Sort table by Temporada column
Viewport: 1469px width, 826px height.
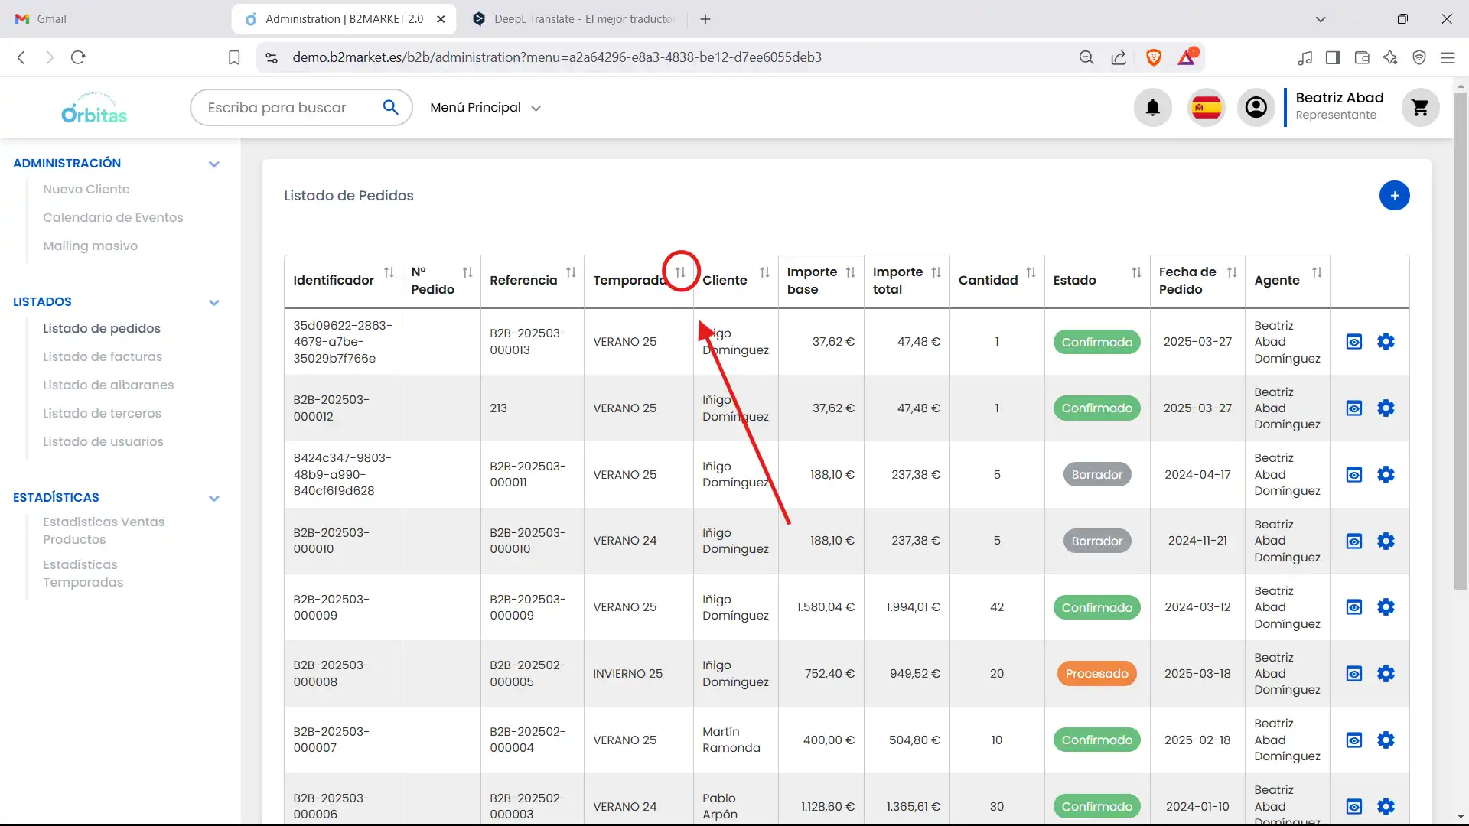[680, 272]
